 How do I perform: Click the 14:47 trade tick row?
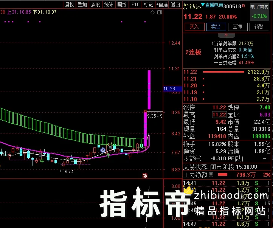226,224
